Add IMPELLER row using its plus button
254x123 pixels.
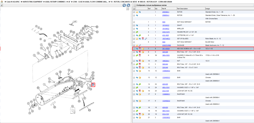(x=134, y=29)
